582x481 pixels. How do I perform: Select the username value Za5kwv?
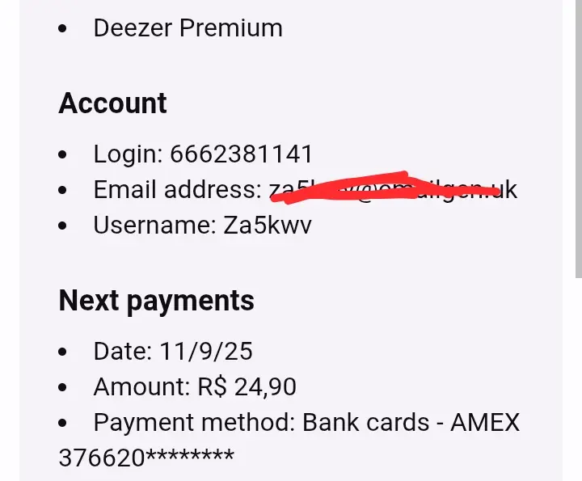pyautogui.click(x=268, y=225)
